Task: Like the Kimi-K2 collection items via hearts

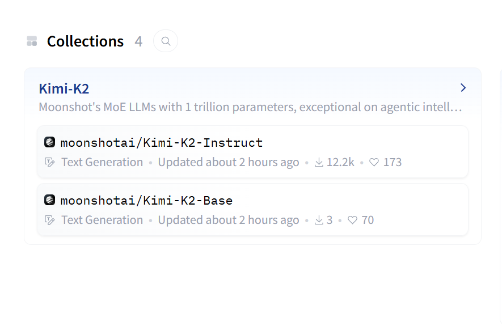Action: [374, 162]
